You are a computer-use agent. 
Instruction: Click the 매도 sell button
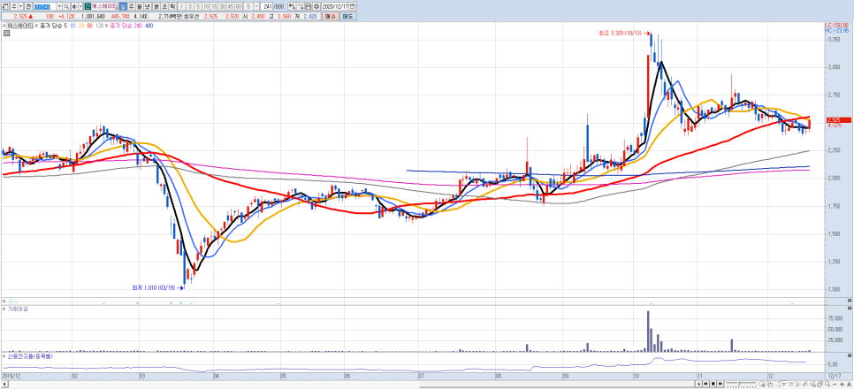[x=348, y=16]
